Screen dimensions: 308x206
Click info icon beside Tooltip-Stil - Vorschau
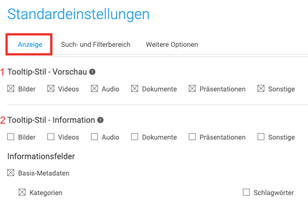click(92, 72)
